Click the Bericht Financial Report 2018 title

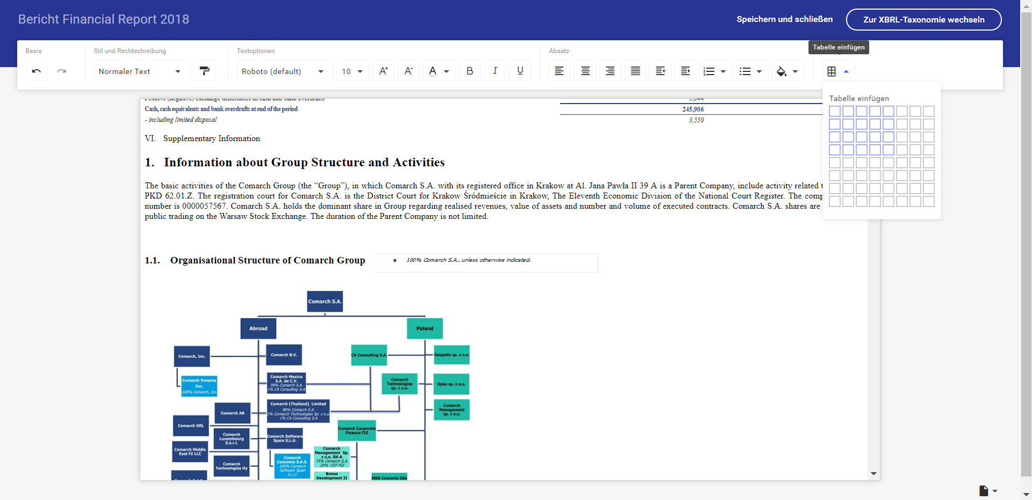104,19
